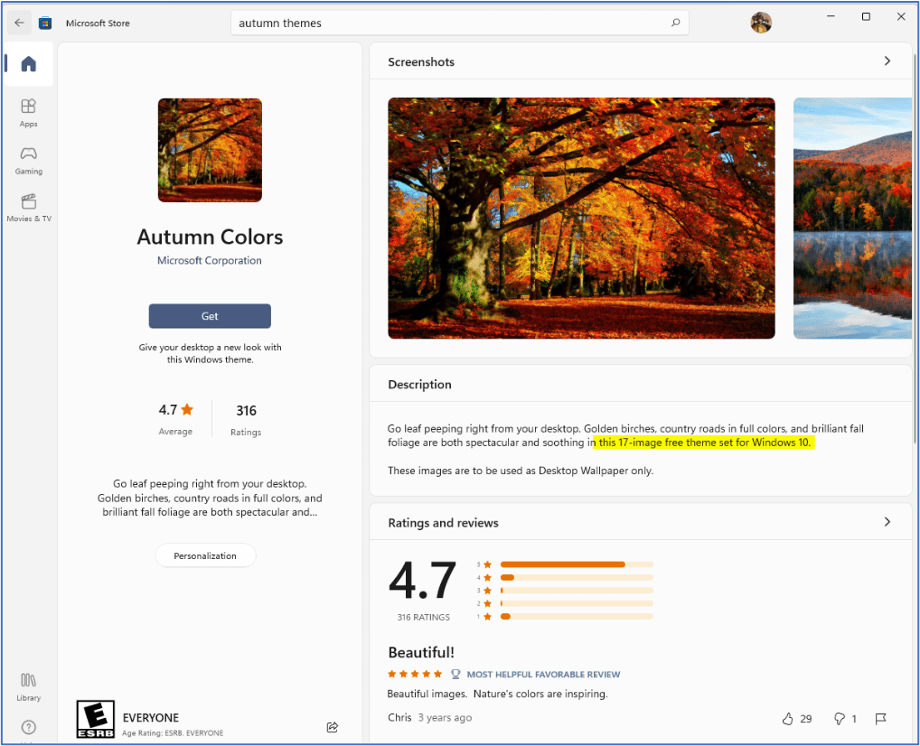Click the back arrow in title bar

(19, 23)
